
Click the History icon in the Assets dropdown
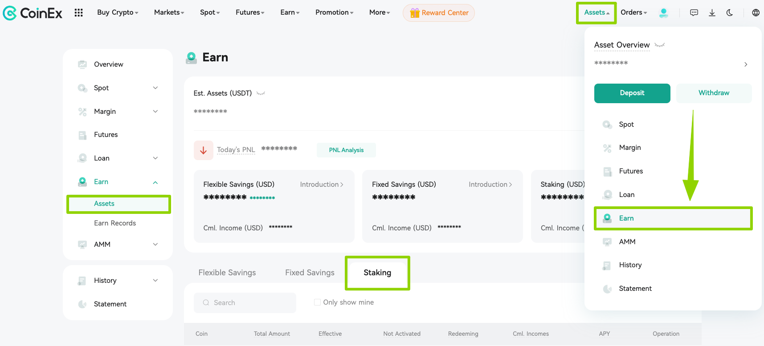[x=607, y=266]
